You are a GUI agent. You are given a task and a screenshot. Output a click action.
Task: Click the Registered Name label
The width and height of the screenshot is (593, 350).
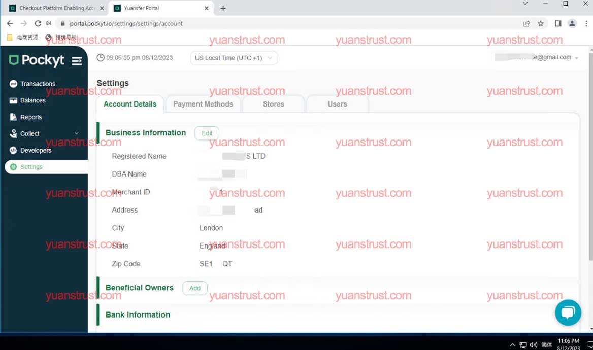(x=139, y=156)
